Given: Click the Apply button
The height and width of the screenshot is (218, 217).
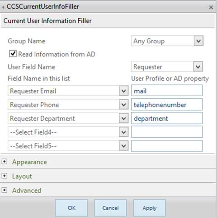Looking at the screenshot, I should [149, 208].
